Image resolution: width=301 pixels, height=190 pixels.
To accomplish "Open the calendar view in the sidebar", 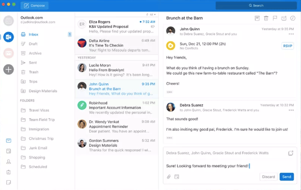I will pyautogui.click(x=9, y=151).
